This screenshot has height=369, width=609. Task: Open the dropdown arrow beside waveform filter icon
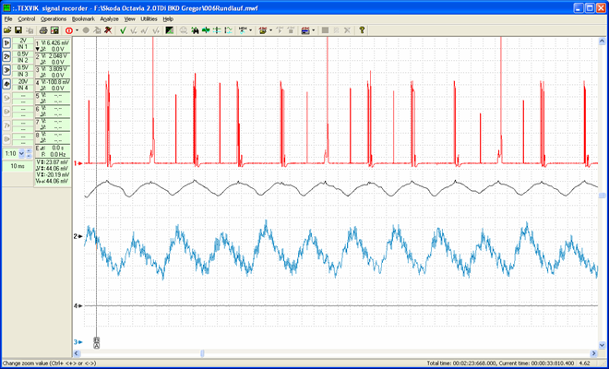tap(250, 30)
